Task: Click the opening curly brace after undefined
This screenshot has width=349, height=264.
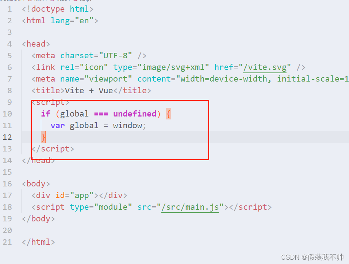Action: [168, 114]
